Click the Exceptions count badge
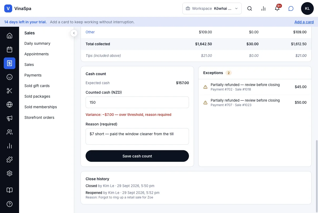 click(229, 73)
